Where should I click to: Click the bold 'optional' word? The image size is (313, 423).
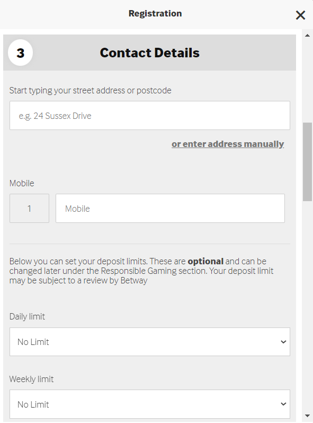coord(205,262)
